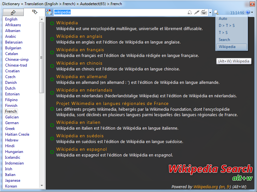Select Bulgarian in the language list
The height and width of the screenshot is (192, 257).
click(13, 48)
